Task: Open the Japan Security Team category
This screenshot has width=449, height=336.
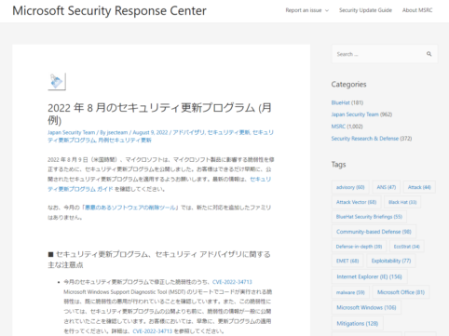Action: 355,114
